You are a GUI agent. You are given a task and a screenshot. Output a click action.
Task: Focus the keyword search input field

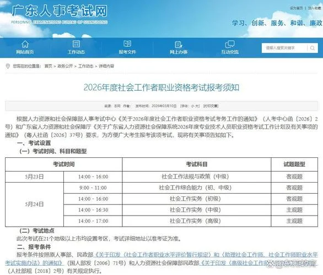(284, 48)
